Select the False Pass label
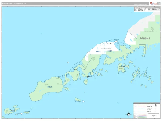 pyautogui.click(x=59, y=84)
